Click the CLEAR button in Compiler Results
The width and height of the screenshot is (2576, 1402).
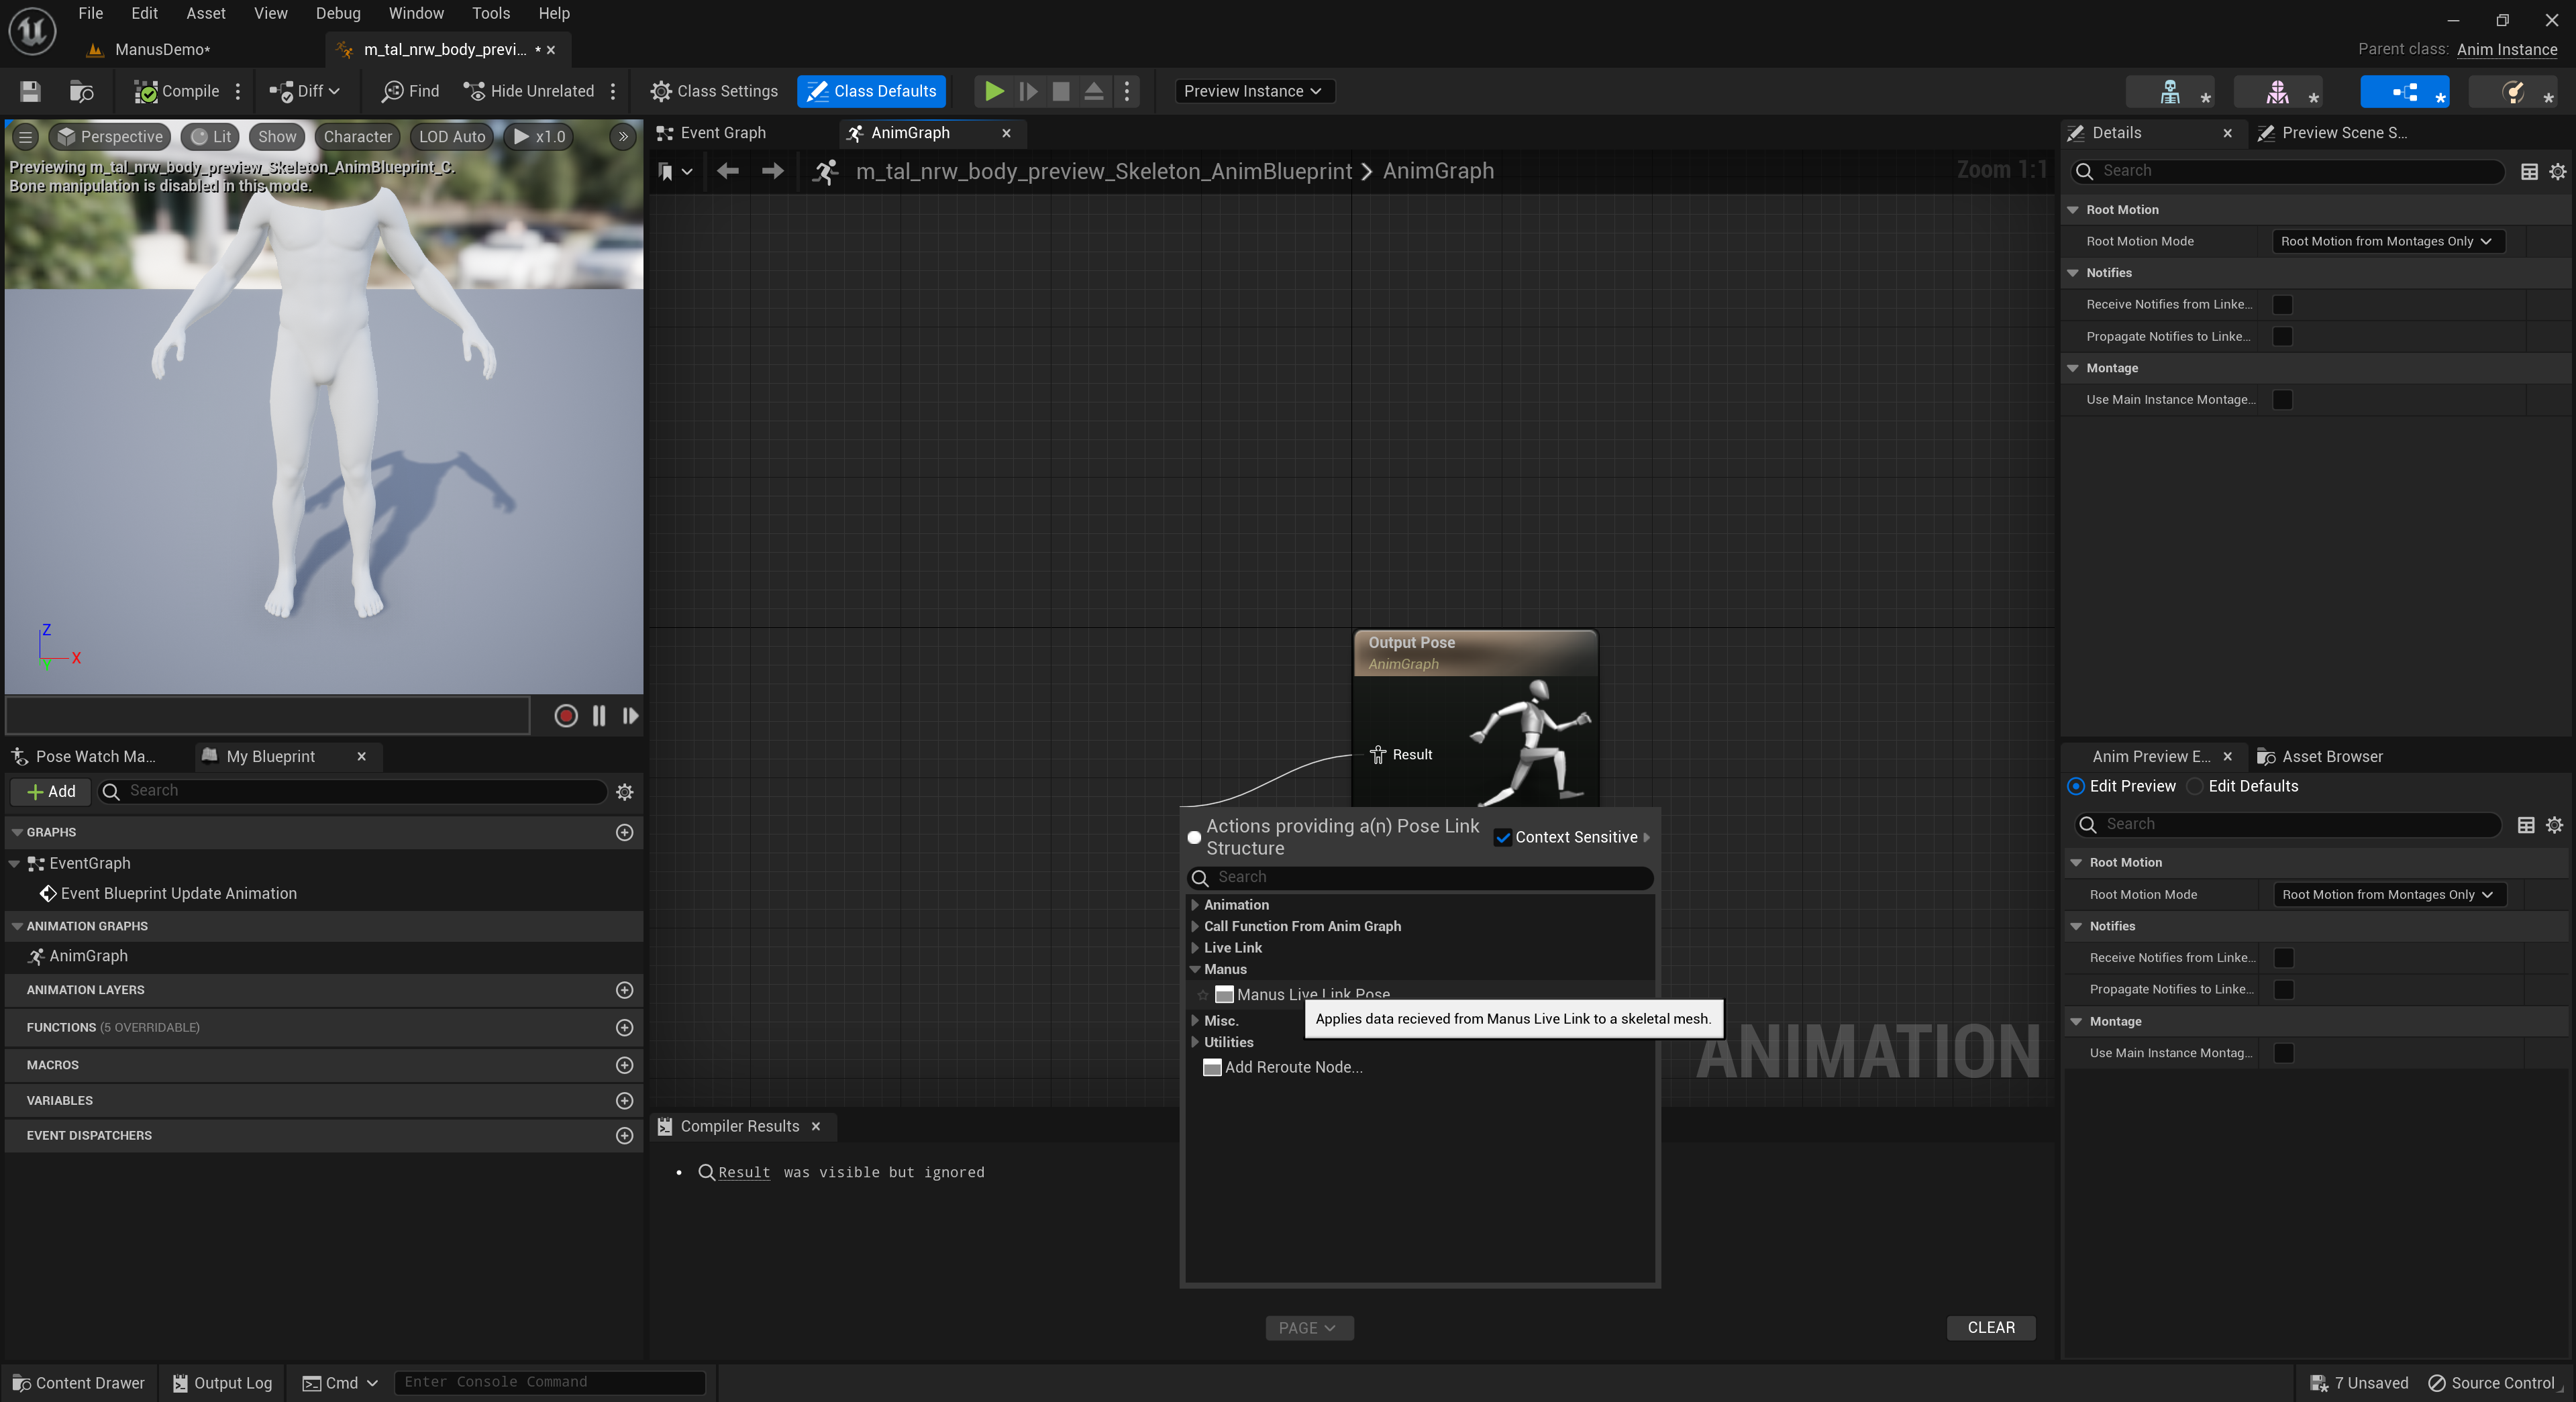point(1990,1327)
